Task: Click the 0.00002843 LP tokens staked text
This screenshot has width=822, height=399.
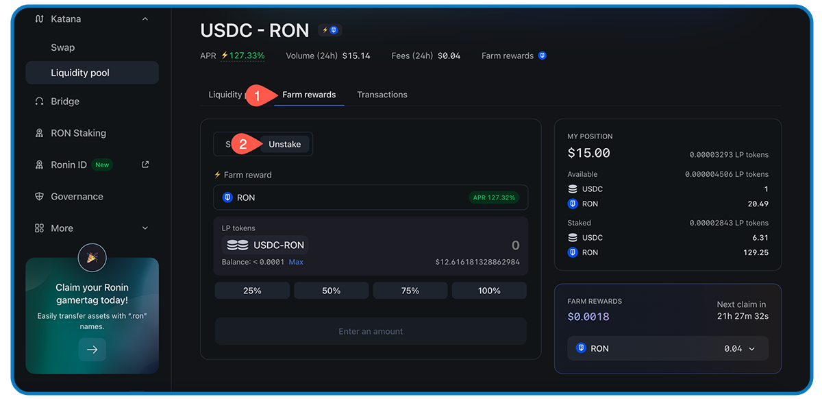Action: pyautogui.click(x=729, y=223)
